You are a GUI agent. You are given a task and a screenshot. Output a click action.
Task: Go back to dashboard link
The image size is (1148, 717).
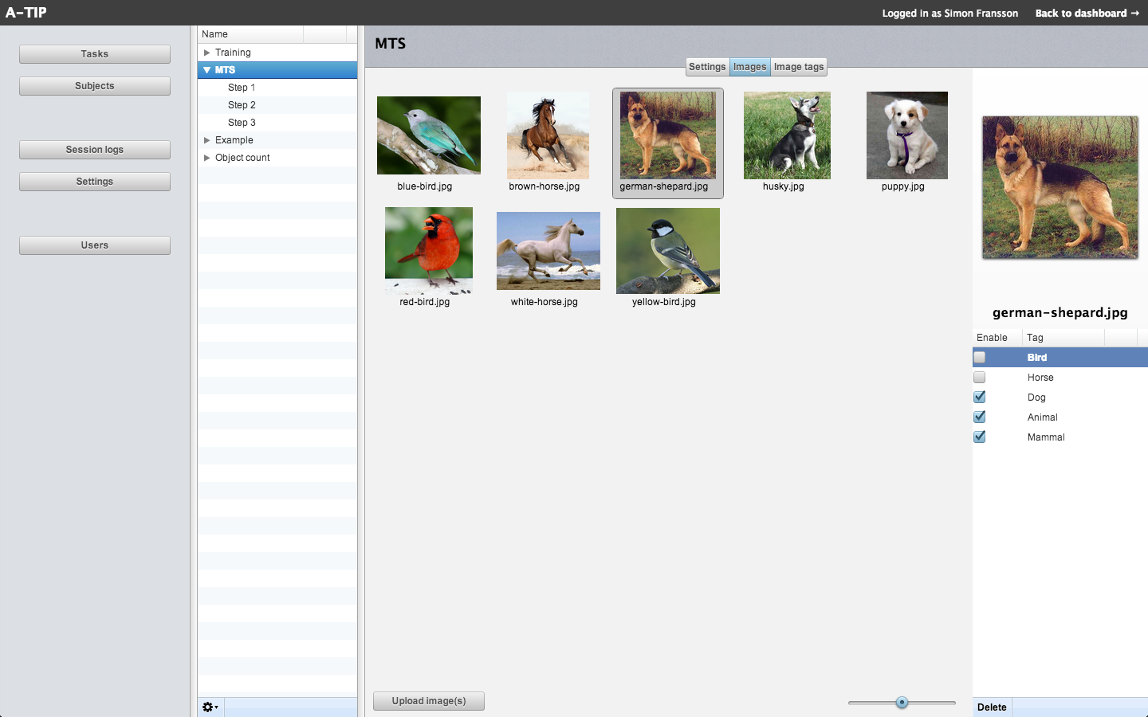click(x=1087, y=14)
